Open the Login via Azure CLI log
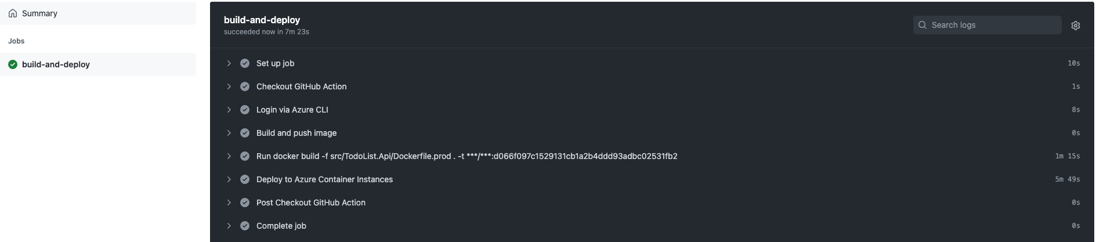 pos(652,110)
